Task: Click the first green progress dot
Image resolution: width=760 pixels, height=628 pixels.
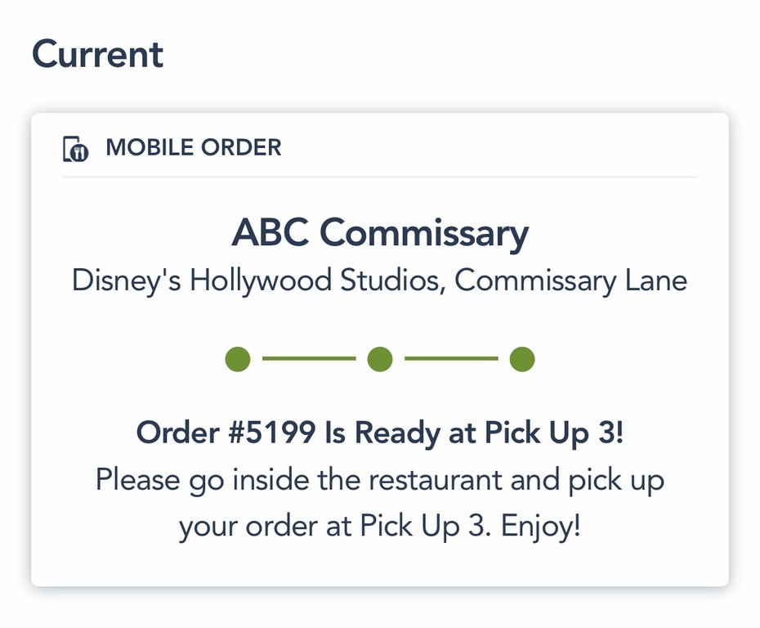Action: click(238, 359)
